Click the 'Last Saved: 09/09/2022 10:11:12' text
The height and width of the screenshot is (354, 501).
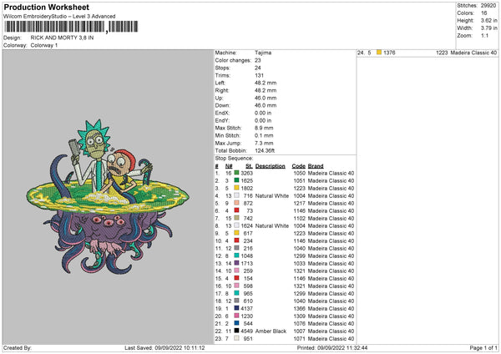click(x=164, y=348)
